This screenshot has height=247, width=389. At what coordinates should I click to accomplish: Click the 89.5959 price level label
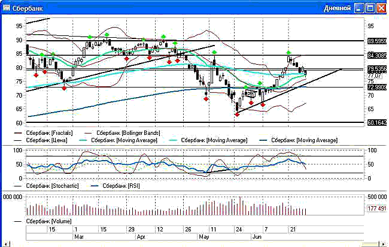(x=377, y=41)
